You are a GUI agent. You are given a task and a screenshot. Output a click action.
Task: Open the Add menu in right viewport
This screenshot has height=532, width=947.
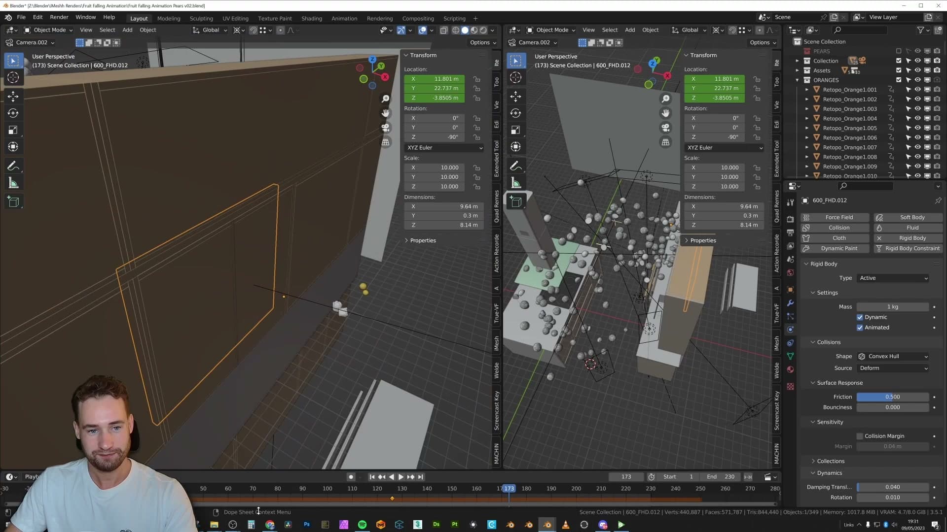pos(630,30)
